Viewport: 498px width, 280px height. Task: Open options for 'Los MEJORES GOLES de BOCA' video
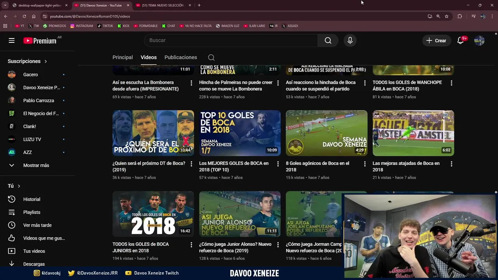[x=278, y=164]
